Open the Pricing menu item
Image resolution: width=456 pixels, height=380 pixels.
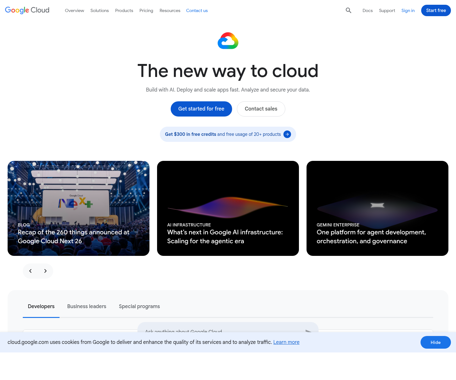[x=146, y=10]
